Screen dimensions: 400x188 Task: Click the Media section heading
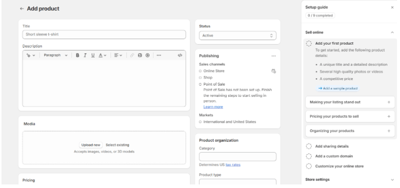(x=29, y=124)
